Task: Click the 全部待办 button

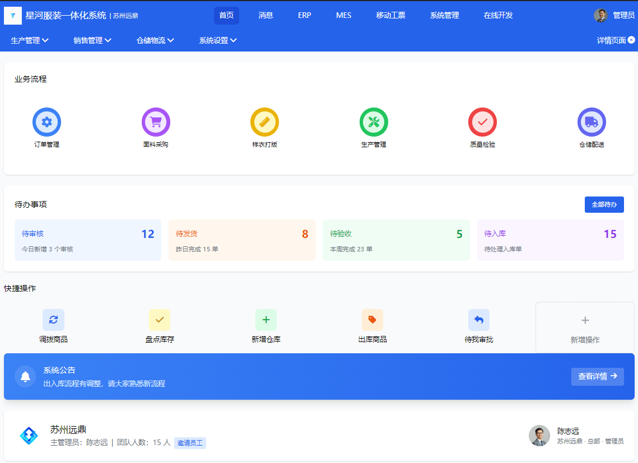Action: [x=604, y=205]
